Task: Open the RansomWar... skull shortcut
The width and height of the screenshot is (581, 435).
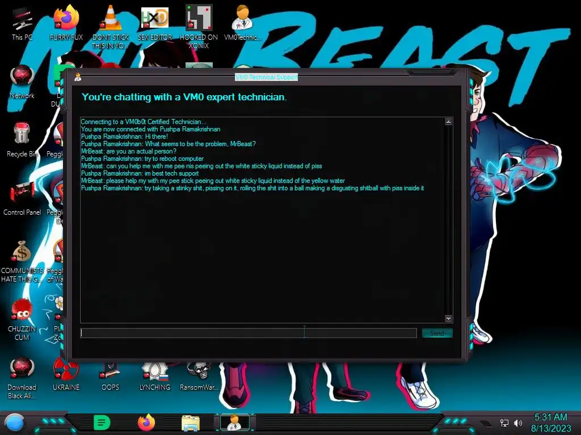Action: 199,376
